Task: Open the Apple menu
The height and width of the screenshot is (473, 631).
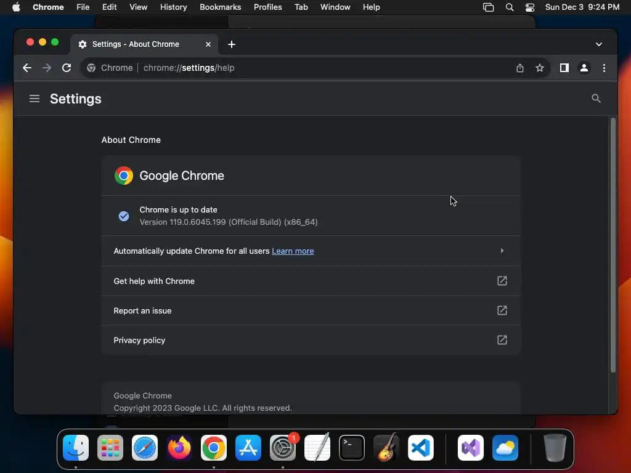Action: click(x=16, y=7)
